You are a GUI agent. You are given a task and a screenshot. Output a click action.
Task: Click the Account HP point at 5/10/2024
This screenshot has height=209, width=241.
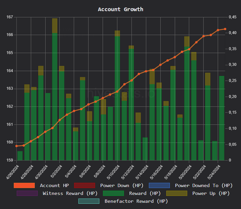(117, 91)
